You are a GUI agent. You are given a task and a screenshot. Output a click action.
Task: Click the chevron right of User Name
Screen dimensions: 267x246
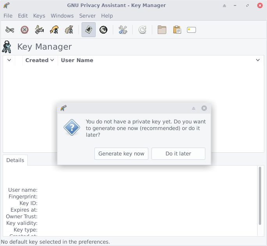tap(258, 60)
